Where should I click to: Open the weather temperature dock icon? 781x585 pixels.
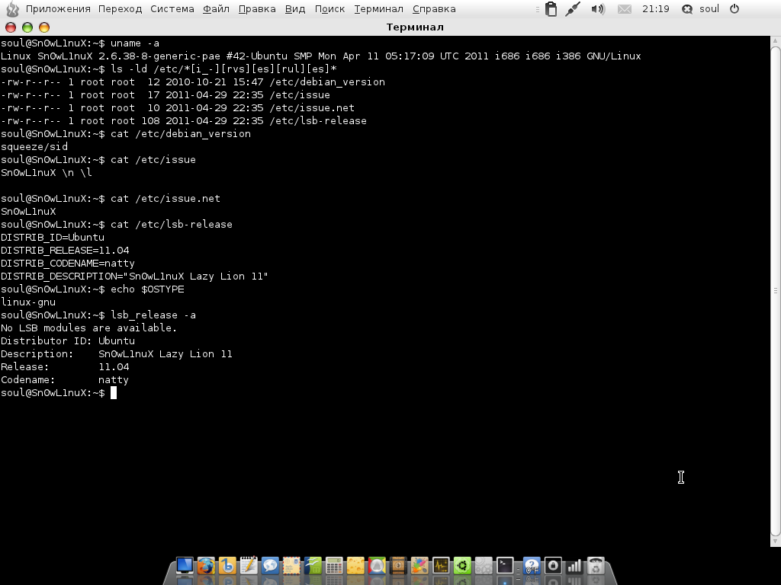pyautogui.click(x=532, y=566)
